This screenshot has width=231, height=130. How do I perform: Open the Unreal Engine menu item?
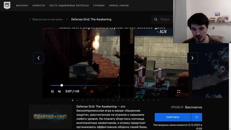tap(119, 5)
